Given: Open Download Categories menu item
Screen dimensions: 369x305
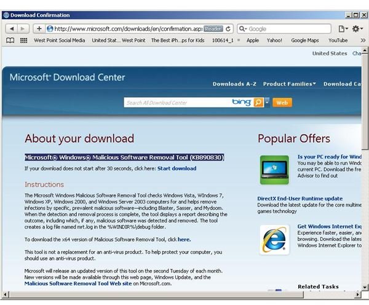Looking at the screenshot, I should [x=343, y=84].
